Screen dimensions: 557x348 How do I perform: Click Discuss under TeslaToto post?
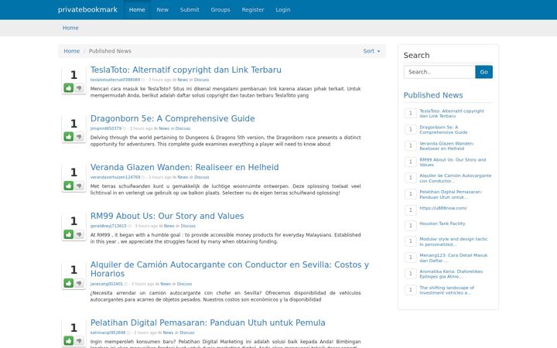click(x=201, y=80)
